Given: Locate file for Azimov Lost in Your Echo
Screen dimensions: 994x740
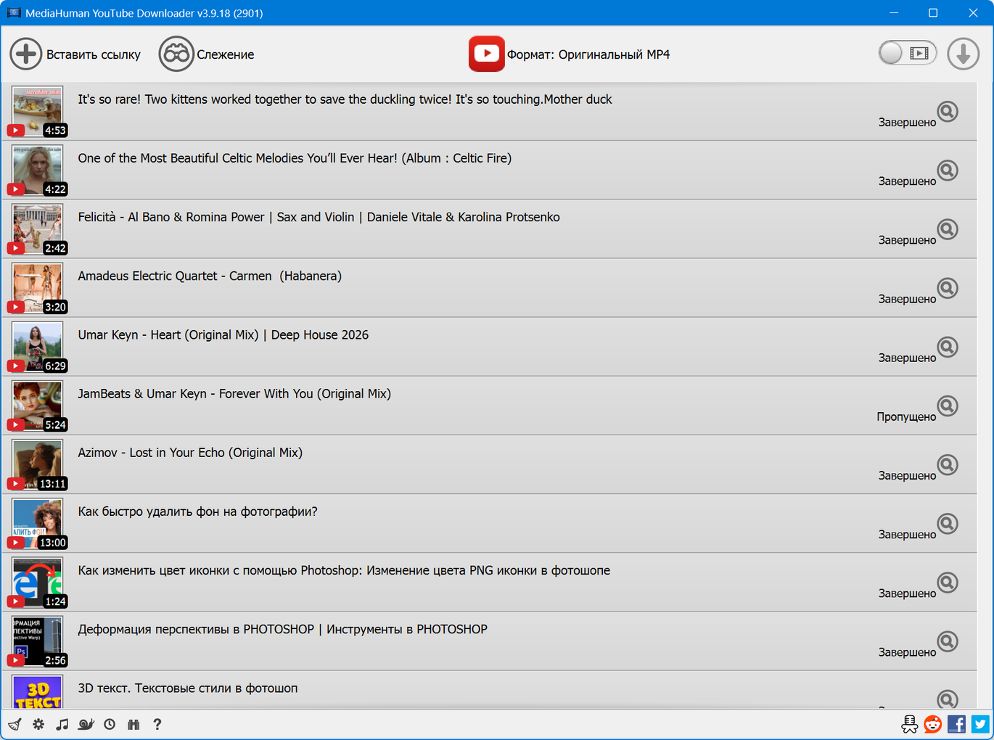Looking at the screenshot, I should pos(948,464).
